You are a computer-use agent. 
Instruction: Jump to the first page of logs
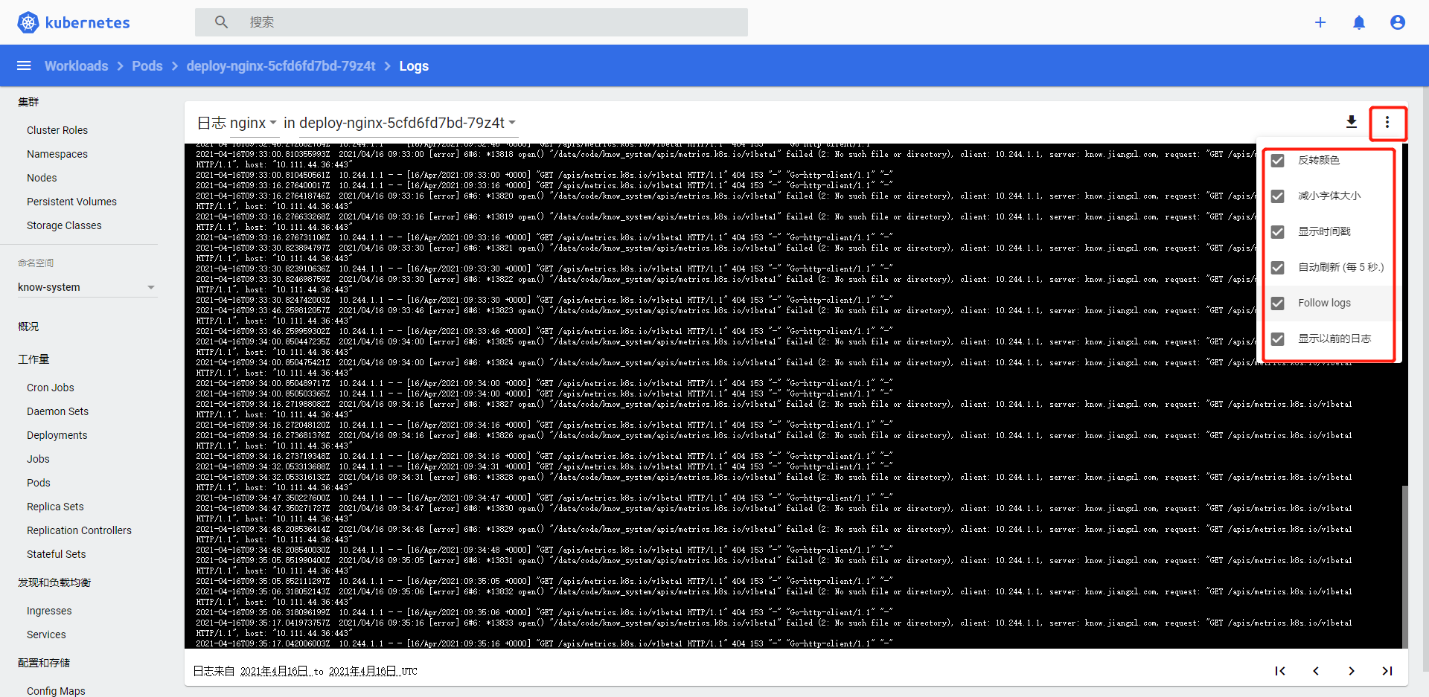(x=1281, y=670)
